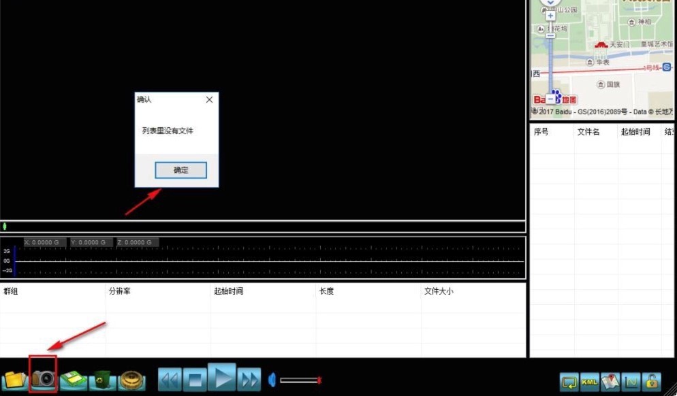Click the screen rotate icon

click(x=569, y=381)
